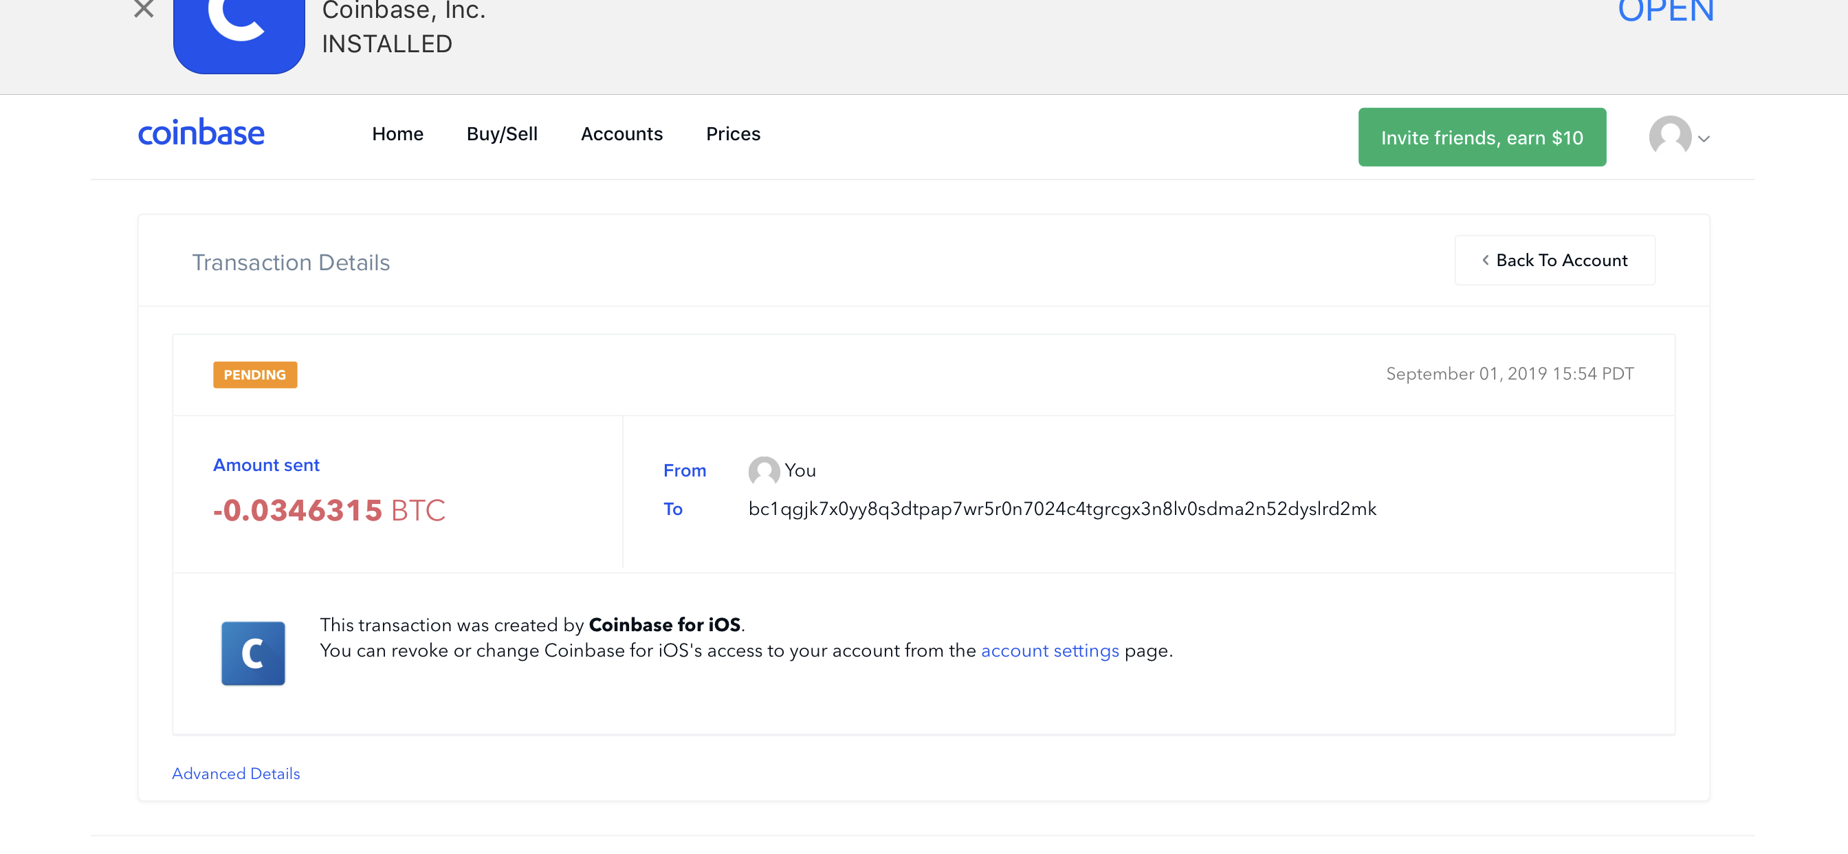This screenshot has width=1848, height=854.
Task: Open the account settings link
Action: coord(1050,650)
